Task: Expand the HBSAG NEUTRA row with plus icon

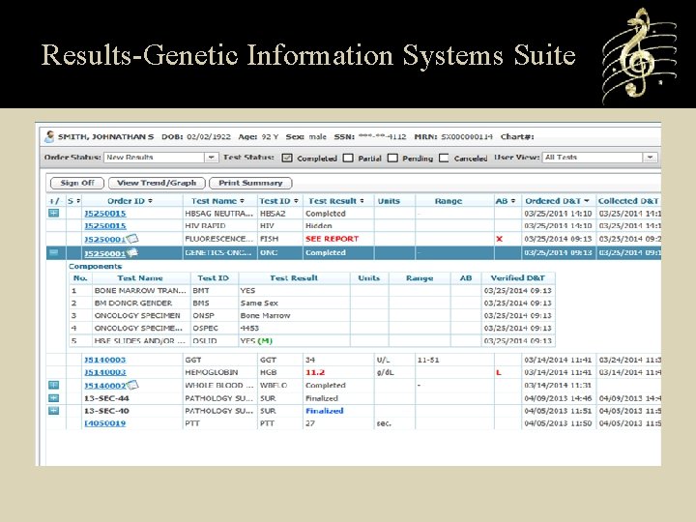Action: 54,213
